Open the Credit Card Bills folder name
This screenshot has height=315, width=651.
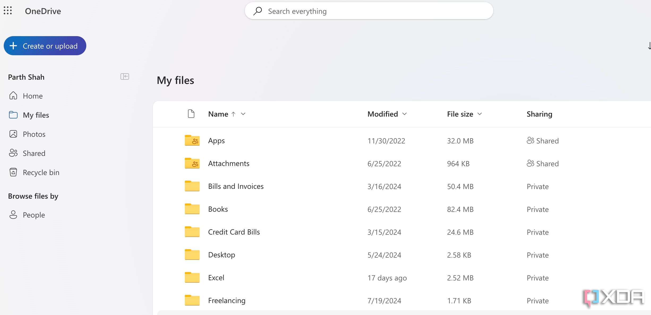point(234,232)
